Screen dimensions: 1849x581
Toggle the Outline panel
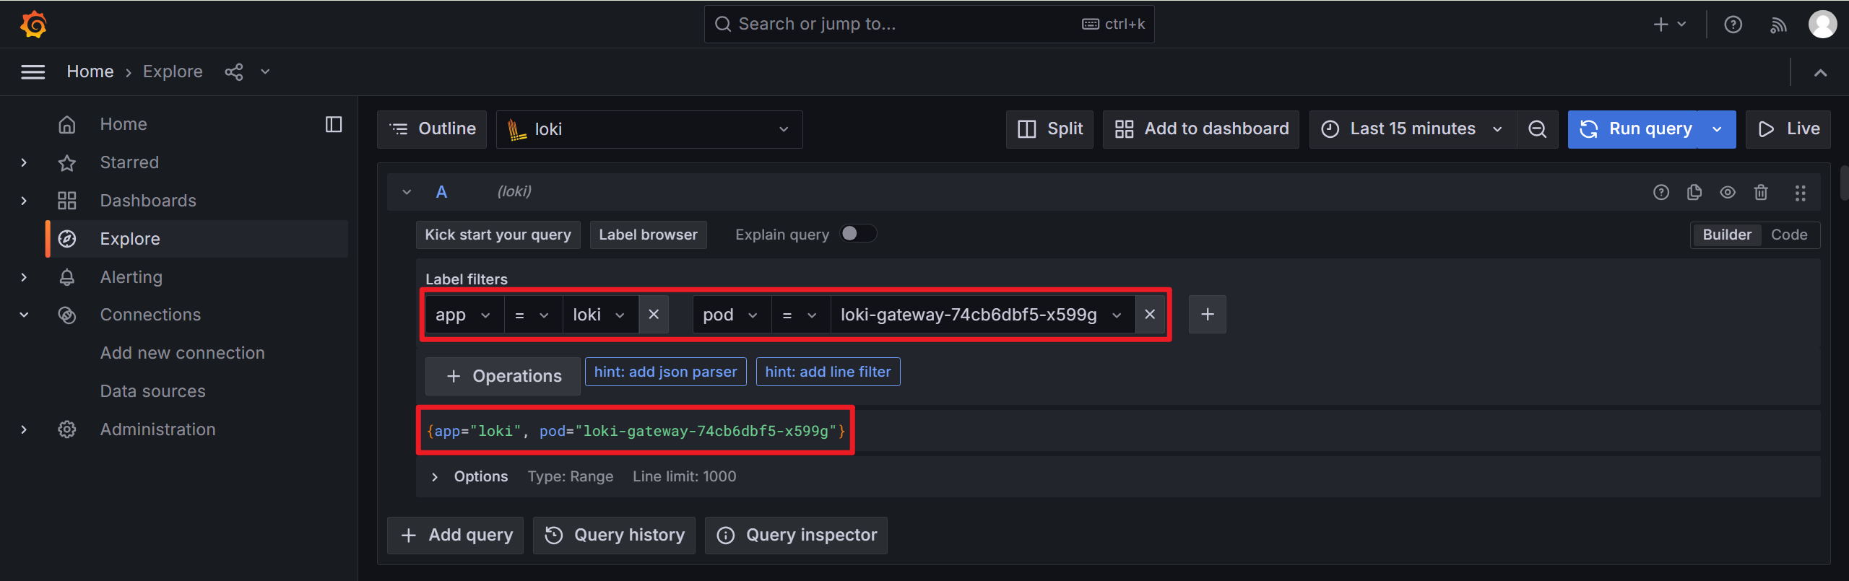pyautogui.click(x=432, y=129)
